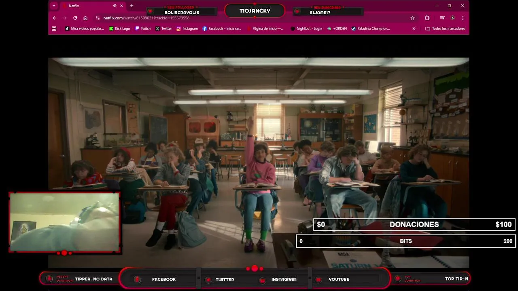Go back to the previous page

click(x=55, y=18)
